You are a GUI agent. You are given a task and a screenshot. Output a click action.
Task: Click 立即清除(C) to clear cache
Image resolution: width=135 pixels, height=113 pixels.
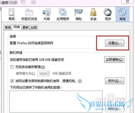coord(114,60)
